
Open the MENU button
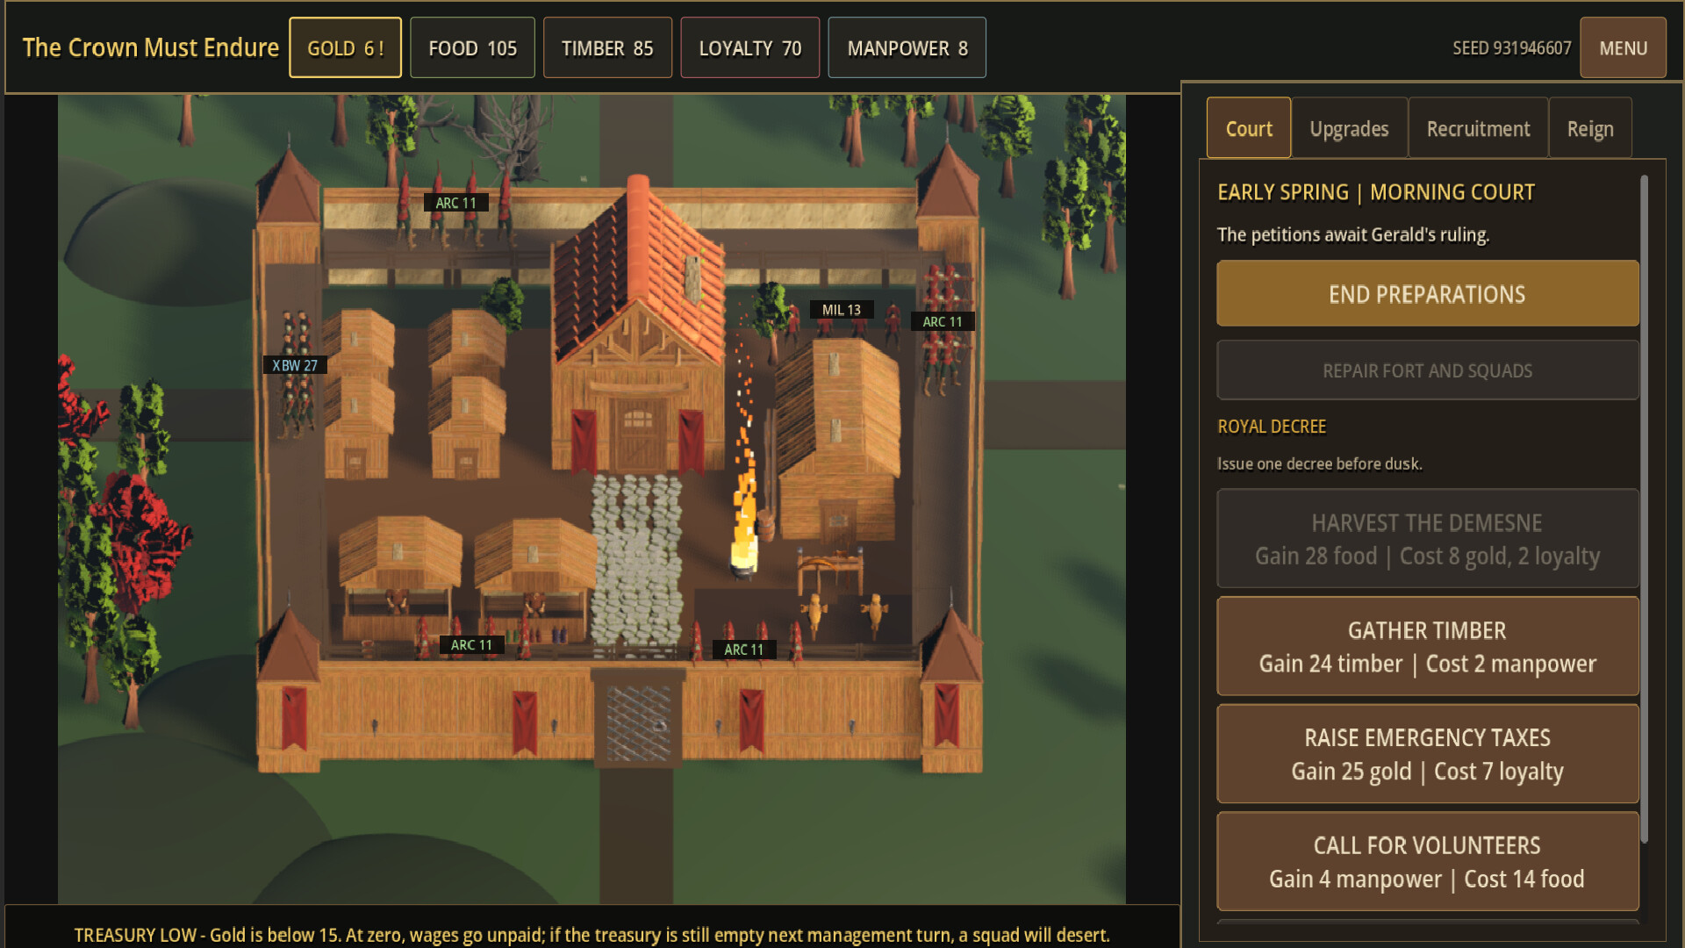tap(1623, 48)
